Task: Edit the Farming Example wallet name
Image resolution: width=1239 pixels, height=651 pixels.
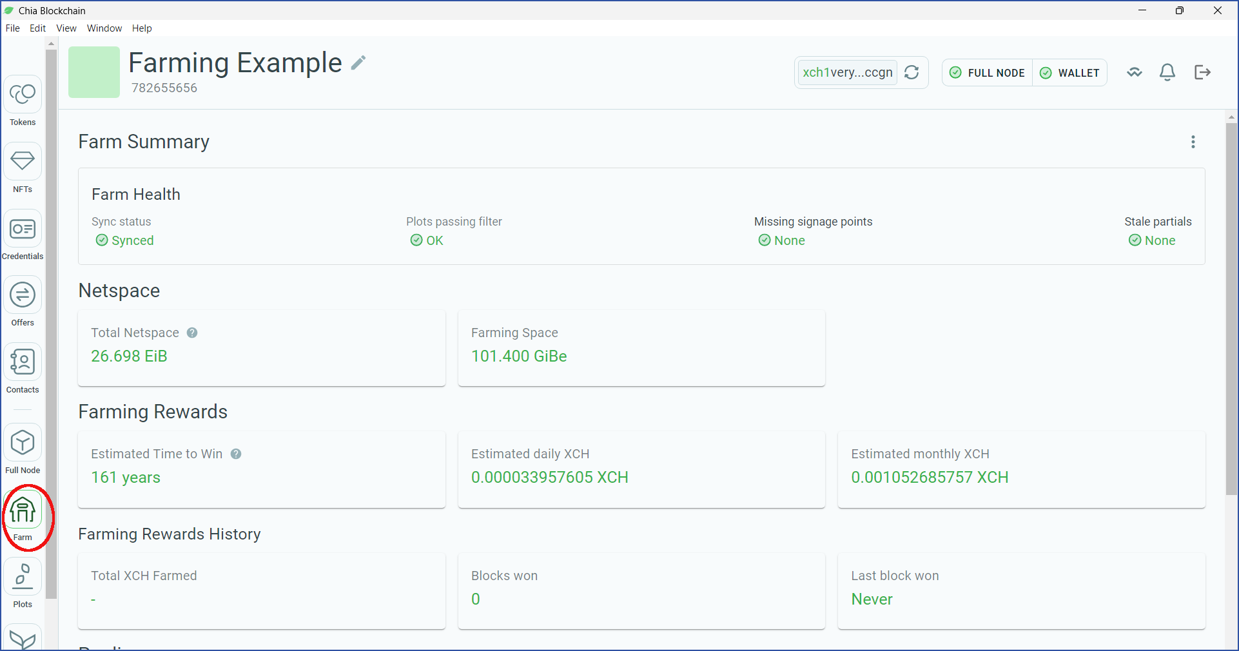Action: (358, 63)
